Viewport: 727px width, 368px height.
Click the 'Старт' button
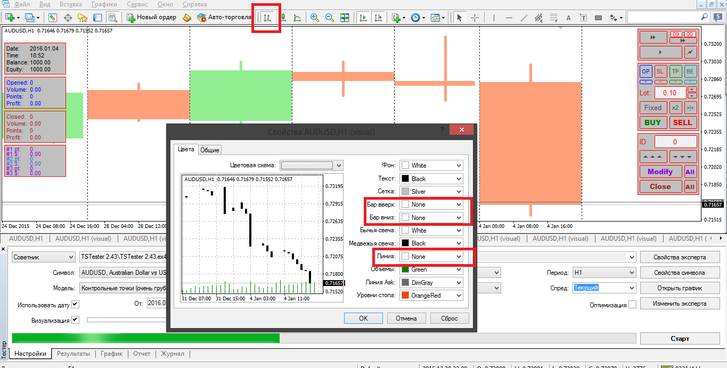680,338
